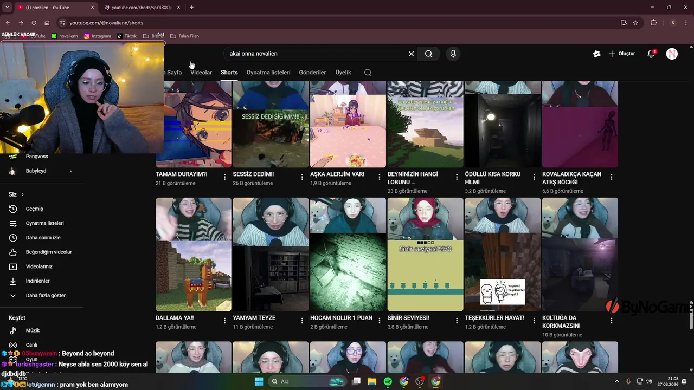Open the Tiktok bookmark
The width and height of the screenshot is (694, 390).
click(x=127, y=36)
